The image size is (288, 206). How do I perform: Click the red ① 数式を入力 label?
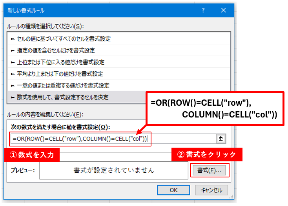point(32,155)
